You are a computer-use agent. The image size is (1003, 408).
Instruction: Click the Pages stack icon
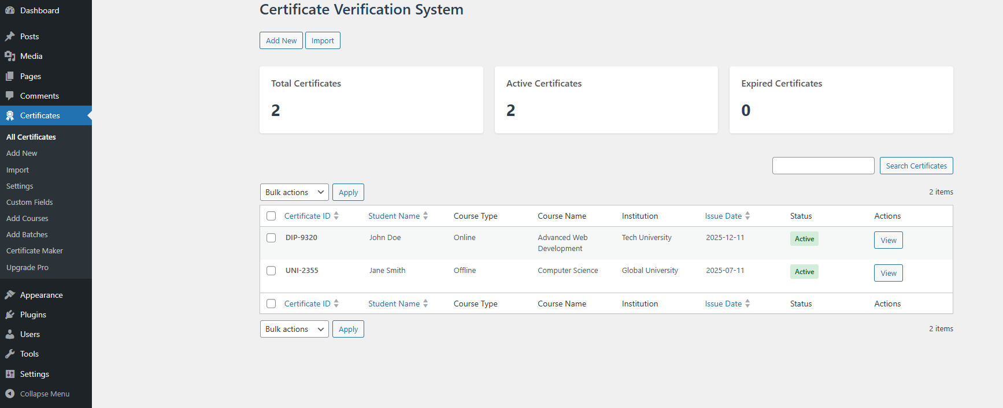(x=10, y=76)
